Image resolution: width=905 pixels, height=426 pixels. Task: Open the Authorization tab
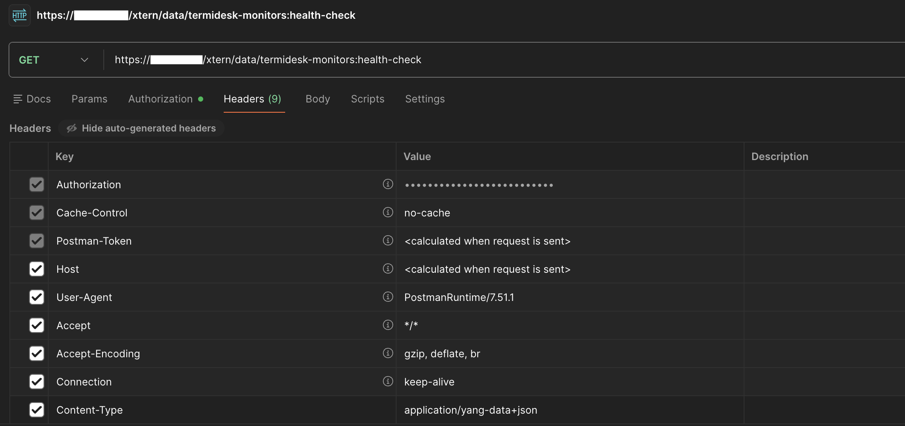(x=161, y=99)
